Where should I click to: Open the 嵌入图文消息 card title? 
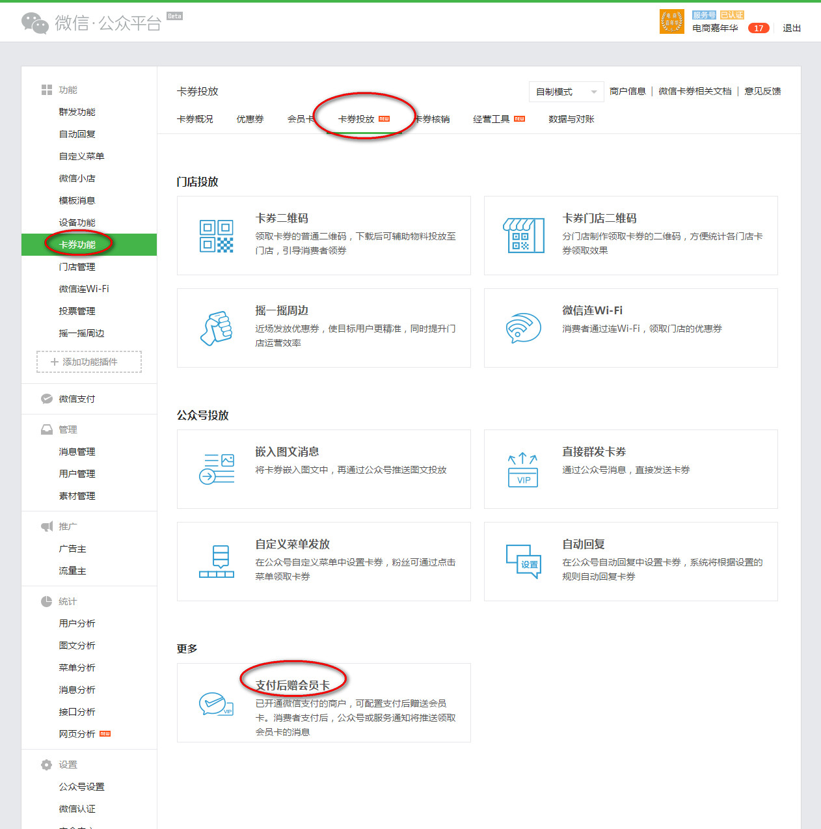(x=287, y=452)
